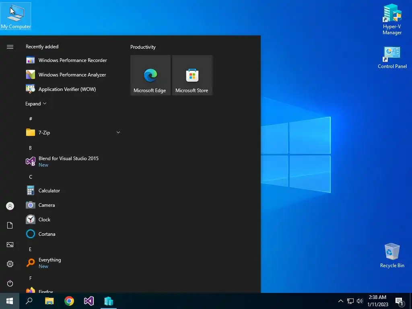Click the '#' letter group header

tap(31, 119)
